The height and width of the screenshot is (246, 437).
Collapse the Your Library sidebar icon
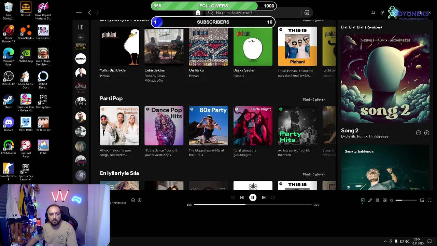[81, 27]
